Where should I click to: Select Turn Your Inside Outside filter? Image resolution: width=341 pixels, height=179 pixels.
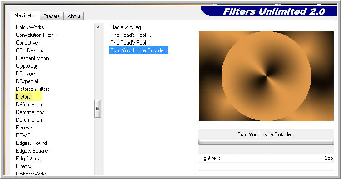[x=139, y=50]
